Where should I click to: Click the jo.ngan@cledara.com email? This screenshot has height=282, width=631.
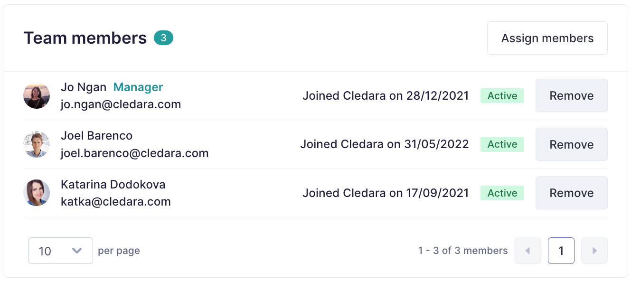coord(121,104)
